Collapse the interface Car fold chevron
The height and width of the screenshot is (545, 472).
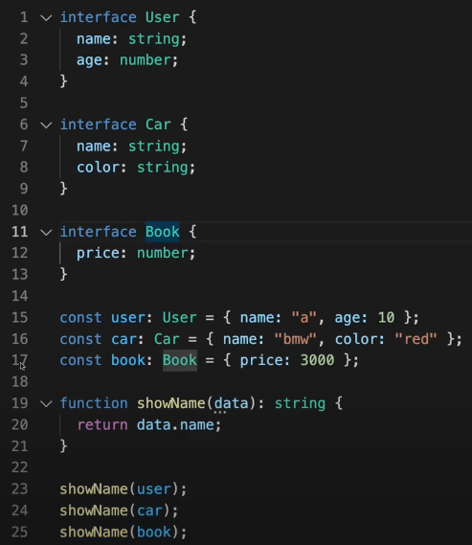46,125
